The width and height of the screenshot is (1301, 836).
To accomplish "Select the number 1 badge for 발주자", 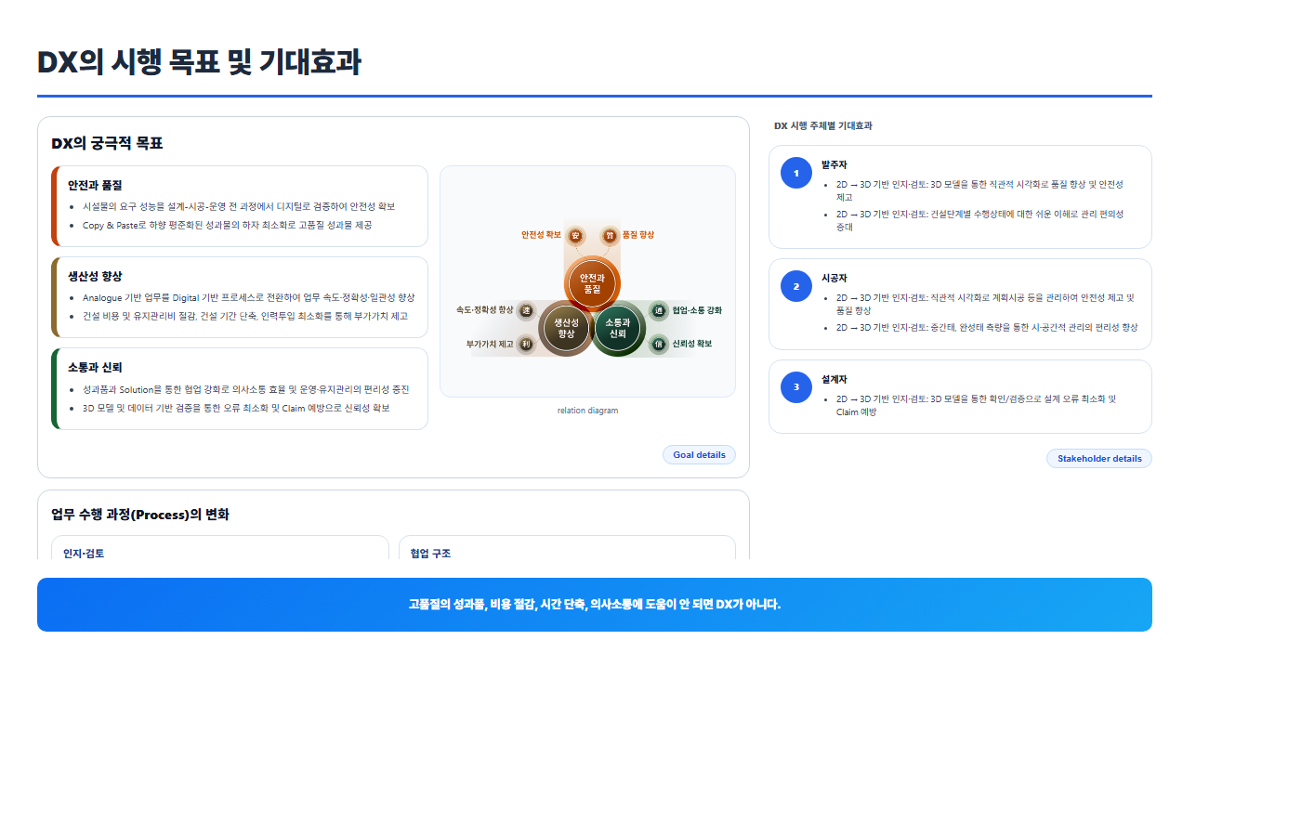I will pyautogui.click(x=796, y=173).
